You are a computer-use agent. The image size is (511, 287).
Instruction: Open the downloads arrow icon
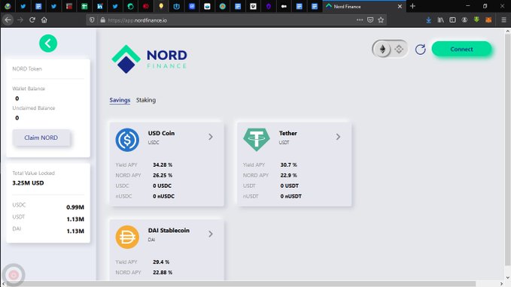coord(428,20)
